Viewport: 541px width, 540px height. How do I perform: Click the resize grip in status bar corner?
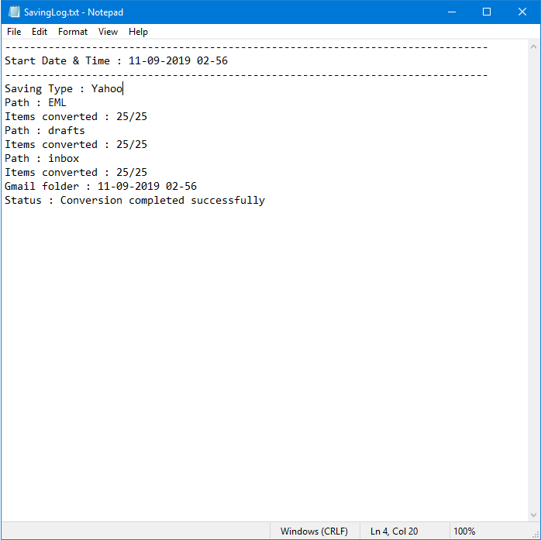tap(536, 535)
